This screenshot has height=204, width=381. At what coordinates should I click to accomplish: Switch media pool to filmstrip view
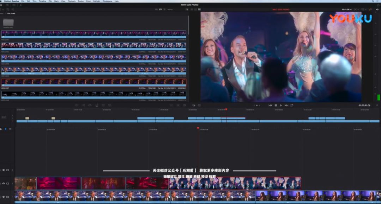click(x=161, y=9)
